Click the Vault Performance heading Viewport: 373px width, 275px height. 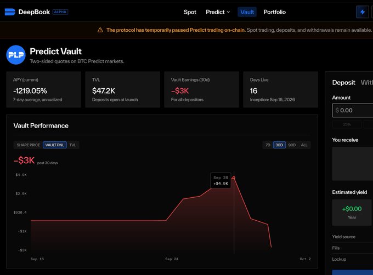click(x=41, y=125)
